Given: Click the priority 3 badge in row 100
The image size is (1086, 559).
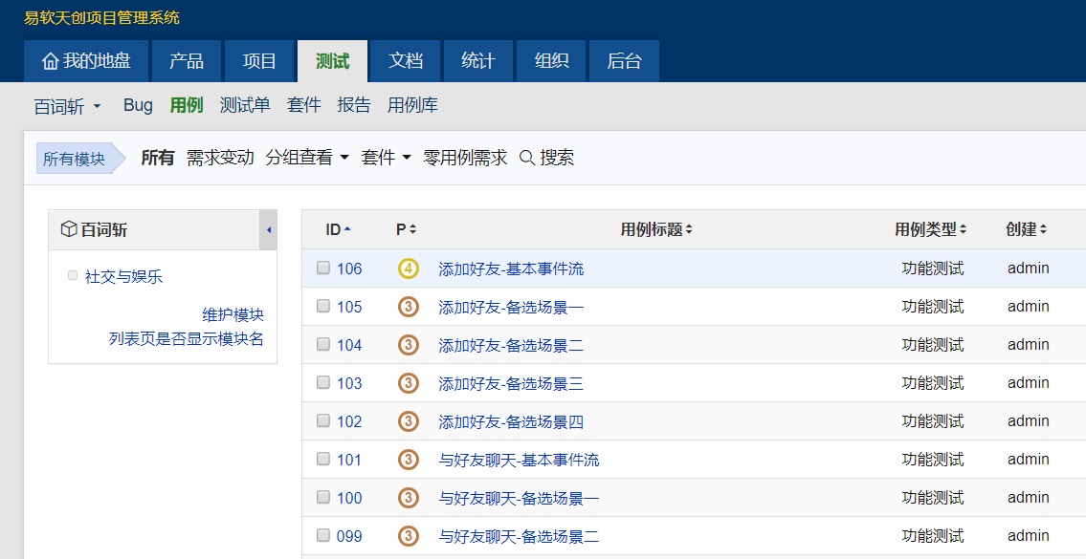Looking at the screenshot, I should click(x=409, y=498).
